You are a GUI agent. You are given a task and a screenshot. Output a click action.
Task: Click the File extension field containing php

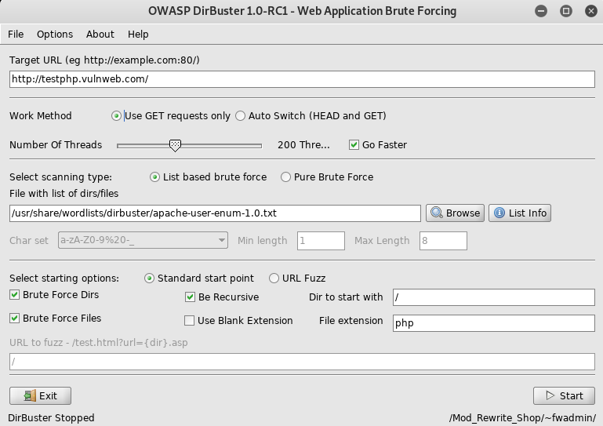coord(494,323)
